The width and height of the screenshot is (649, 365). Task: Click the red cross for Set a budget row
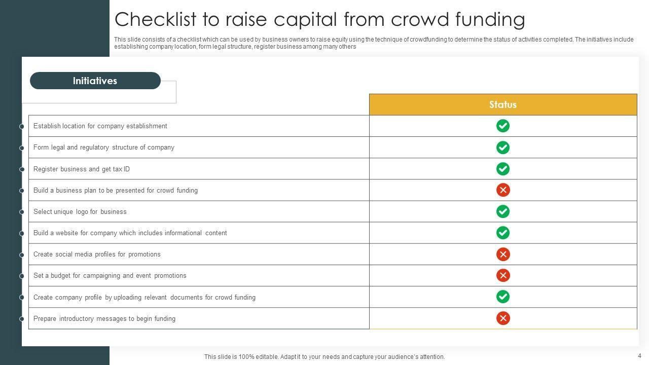tap(502, 276)
